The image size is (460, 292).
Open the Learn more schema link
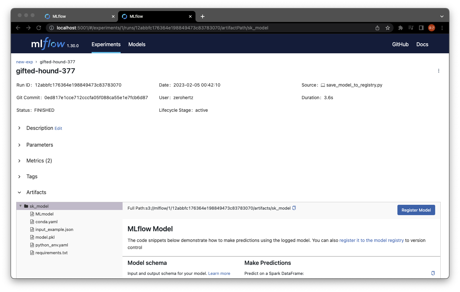[219, 273]
